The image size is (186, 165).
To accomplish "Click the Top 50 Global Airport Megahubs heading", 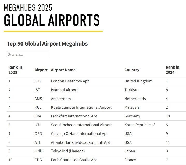I will coord(47,43).
